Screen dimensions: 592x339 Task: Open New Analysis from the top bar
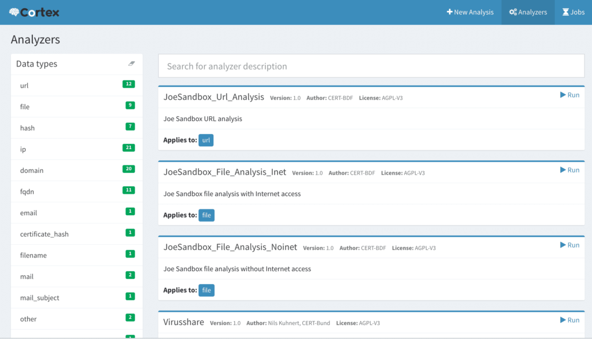[x=470, y=12]
